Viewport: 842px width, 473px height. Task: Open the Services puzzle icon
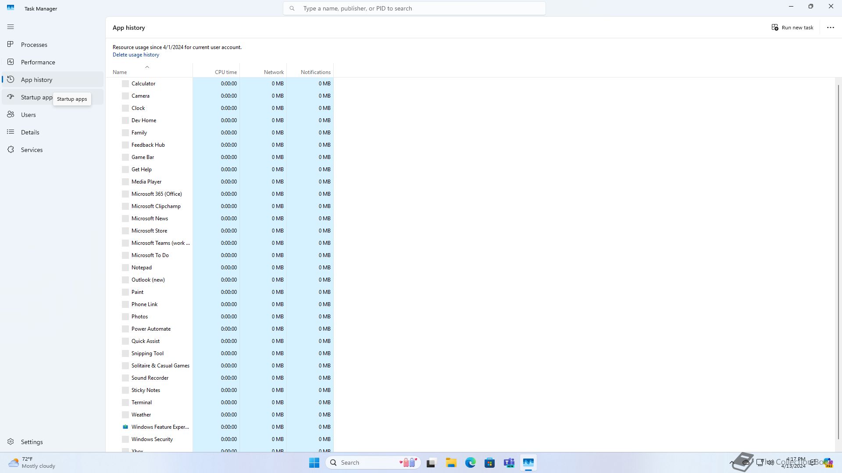click(11, 149)
